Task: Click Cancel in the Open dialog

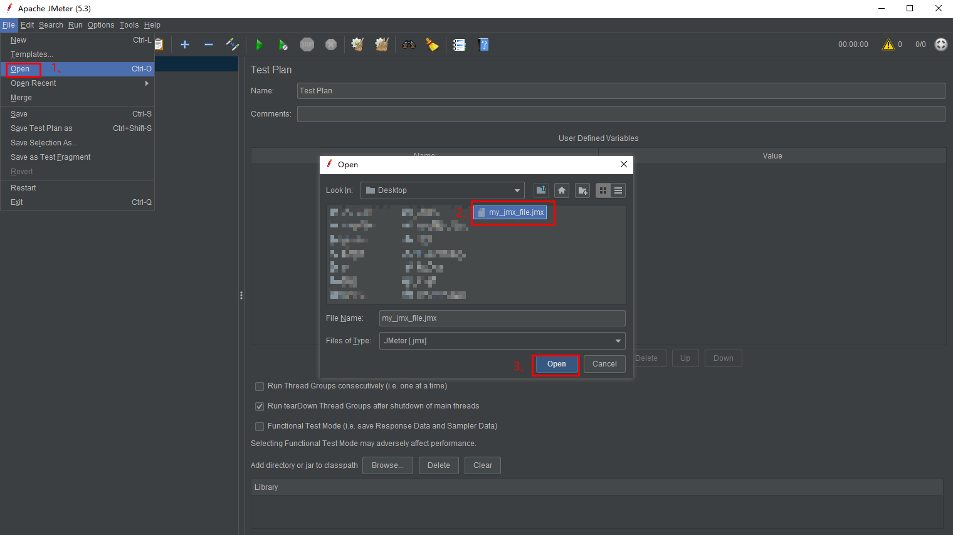Action: coord(604,364)
